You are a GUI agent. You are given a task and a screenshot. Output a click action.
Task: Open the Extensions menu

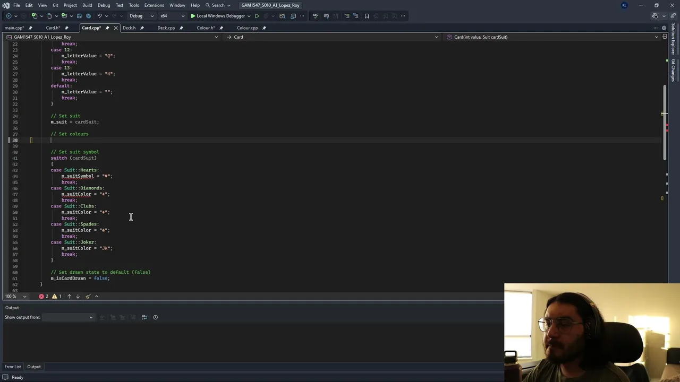[154, 5]
